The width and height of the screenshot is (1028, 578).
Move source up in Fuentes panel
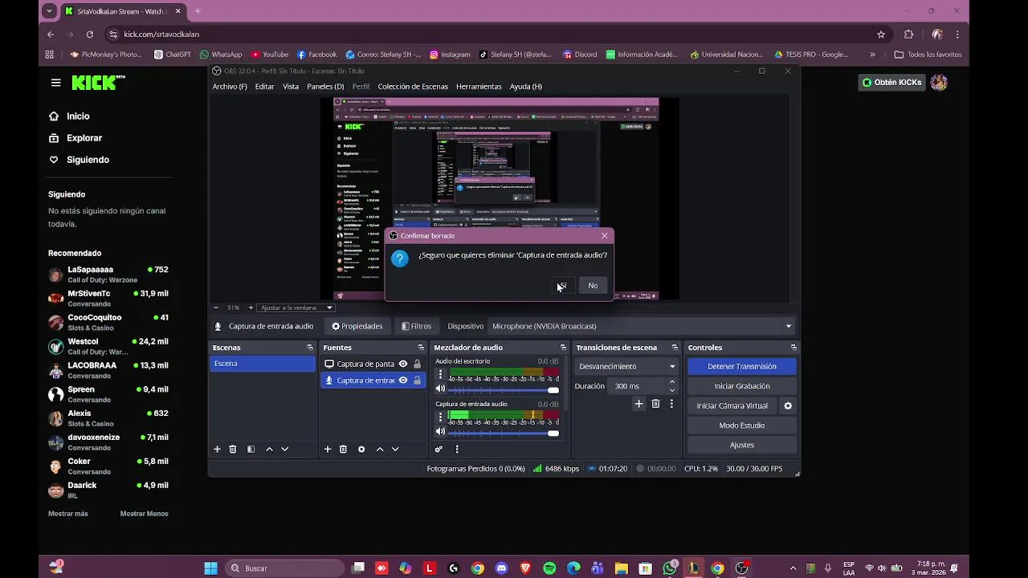380,450
